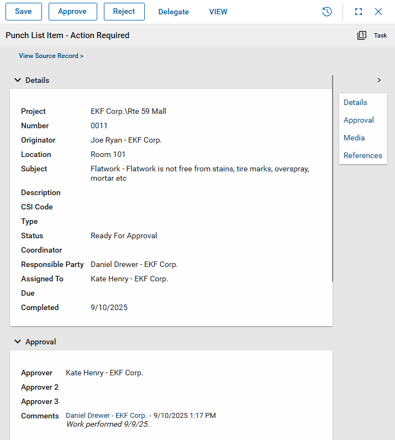
Task: Click the Task icon in header
Action: coord(362,35)
